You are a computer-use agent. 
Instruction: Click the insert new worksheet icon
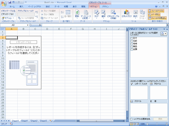[51, 121]
